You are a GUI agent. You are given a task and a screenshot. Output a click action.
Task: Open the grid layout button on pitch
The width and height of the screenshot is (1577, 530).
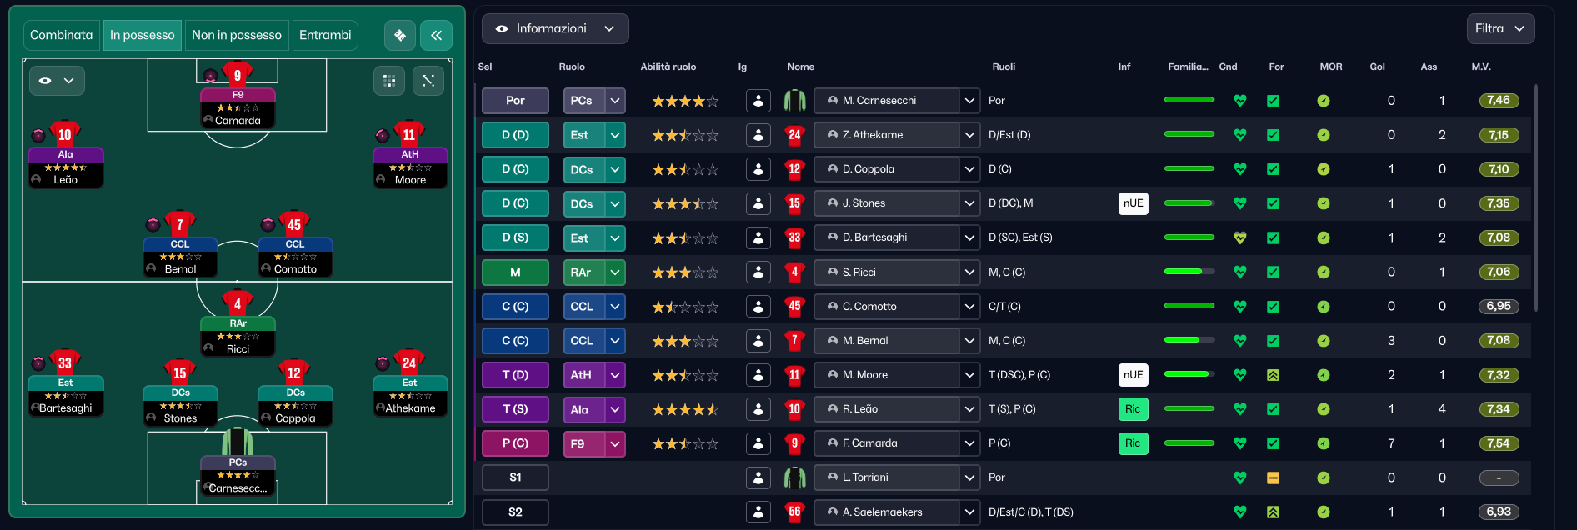click(389, 81)
